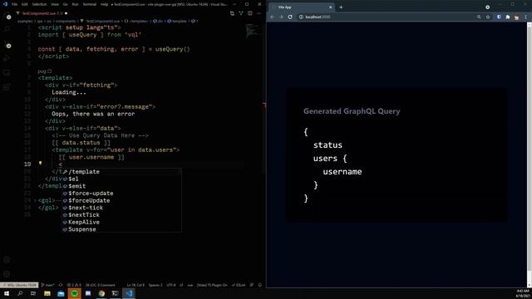
Task: Open the Windows Start menu
Action: (x=7, y=293)
